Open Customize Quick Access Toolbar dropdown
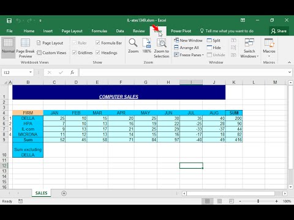This screenshot has height=220, width=294. coord(40,21)
